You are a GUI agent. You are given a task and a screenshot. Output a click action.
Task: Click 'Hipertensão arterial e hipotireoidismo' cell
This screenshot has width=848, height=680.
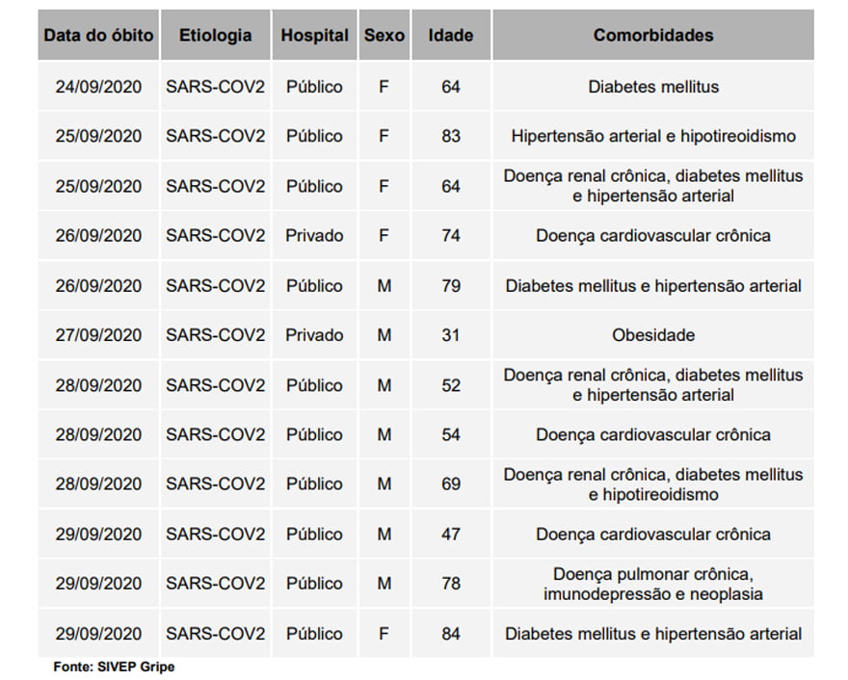[x=653, y=136]
